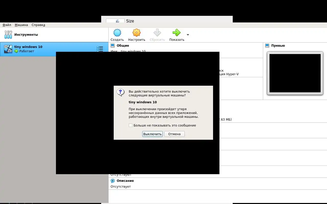
Task: Click the Превью section header
Action: pyautogui.click(x=278, y=46)
